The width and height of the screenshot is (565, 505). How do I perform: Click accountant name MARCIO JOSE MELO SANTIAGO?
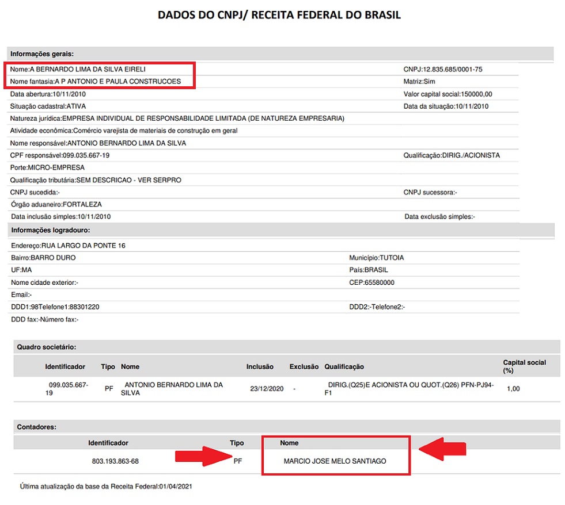pos(335,461)
